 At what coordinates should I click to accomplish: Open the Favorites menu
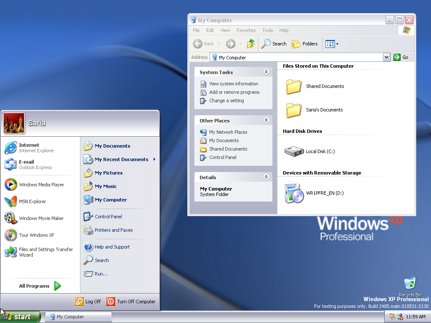[x=246, y=30]
